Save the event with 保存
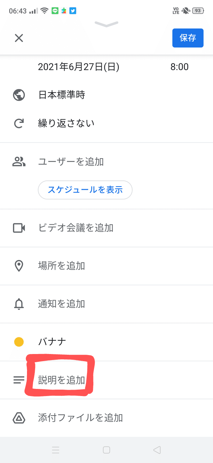This screenshot has height=463, width=213. point(188,38)
